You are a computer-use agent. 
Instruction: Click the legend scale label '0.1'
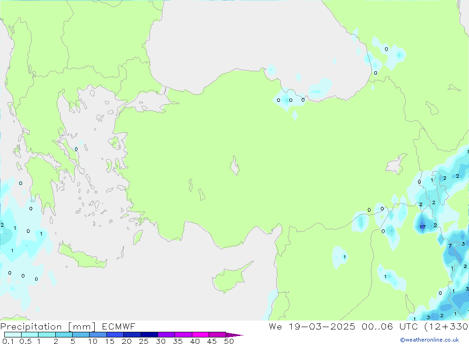tap(8, 341)
